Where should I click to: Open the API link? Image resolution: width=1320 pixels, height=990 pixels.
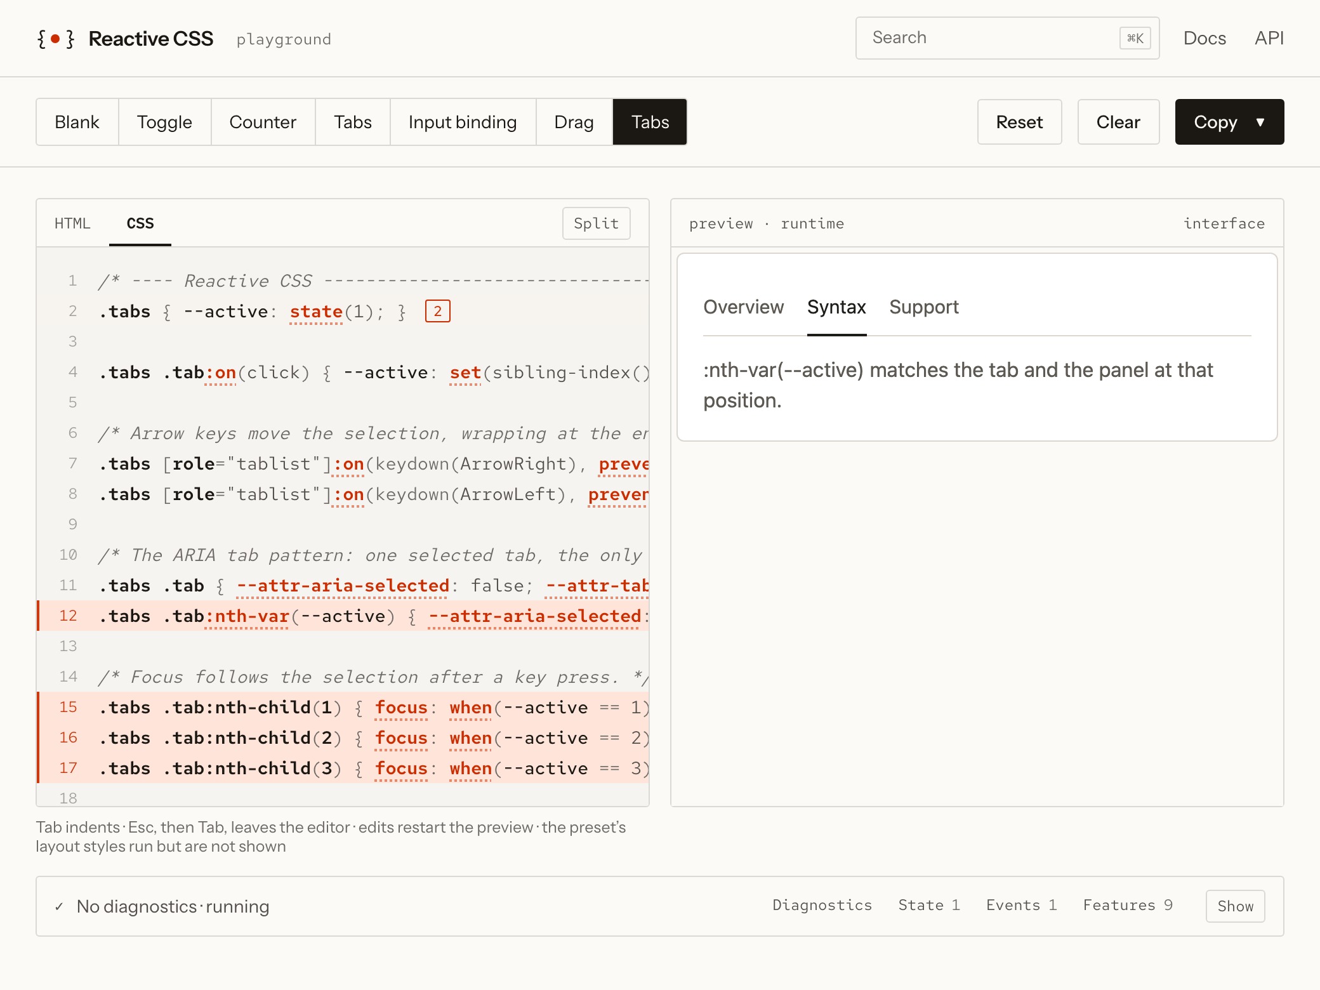[x=1269, y=38]
